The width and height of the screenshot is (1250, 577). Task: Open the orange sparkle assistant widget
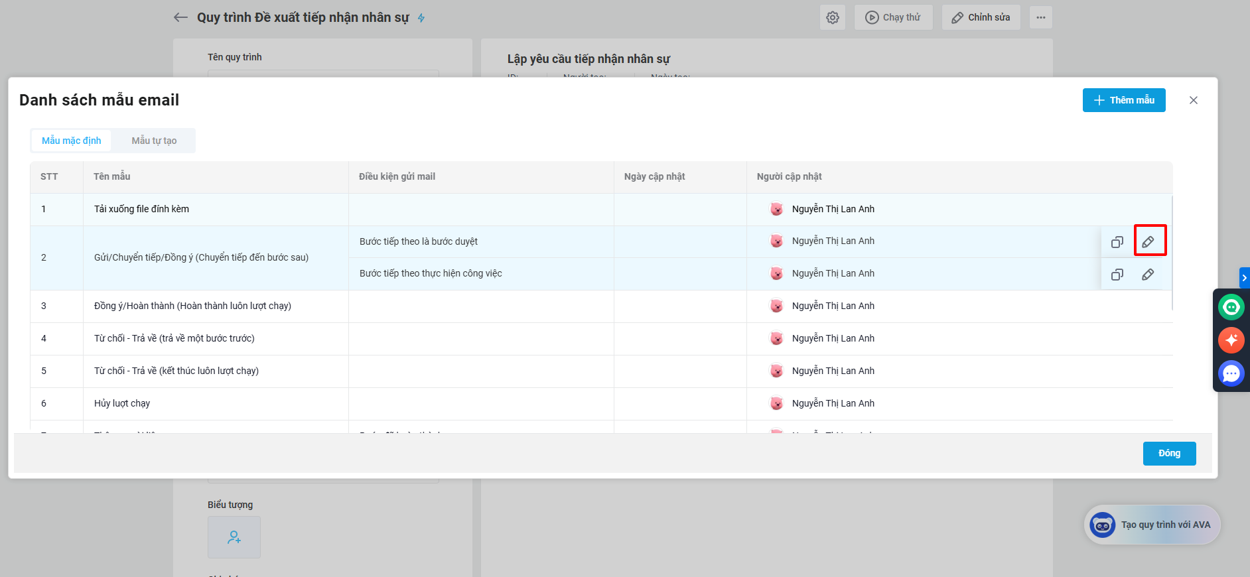pyautogui.click(x=1231, y=340)
